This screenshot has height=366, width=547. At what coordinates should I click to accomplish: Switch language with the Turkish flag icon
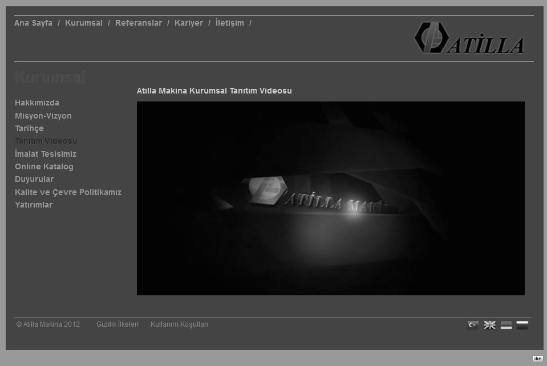[x=473, y=325]
